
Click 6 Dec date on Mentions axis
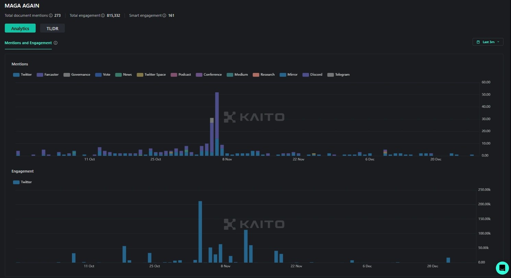[370, 160]
